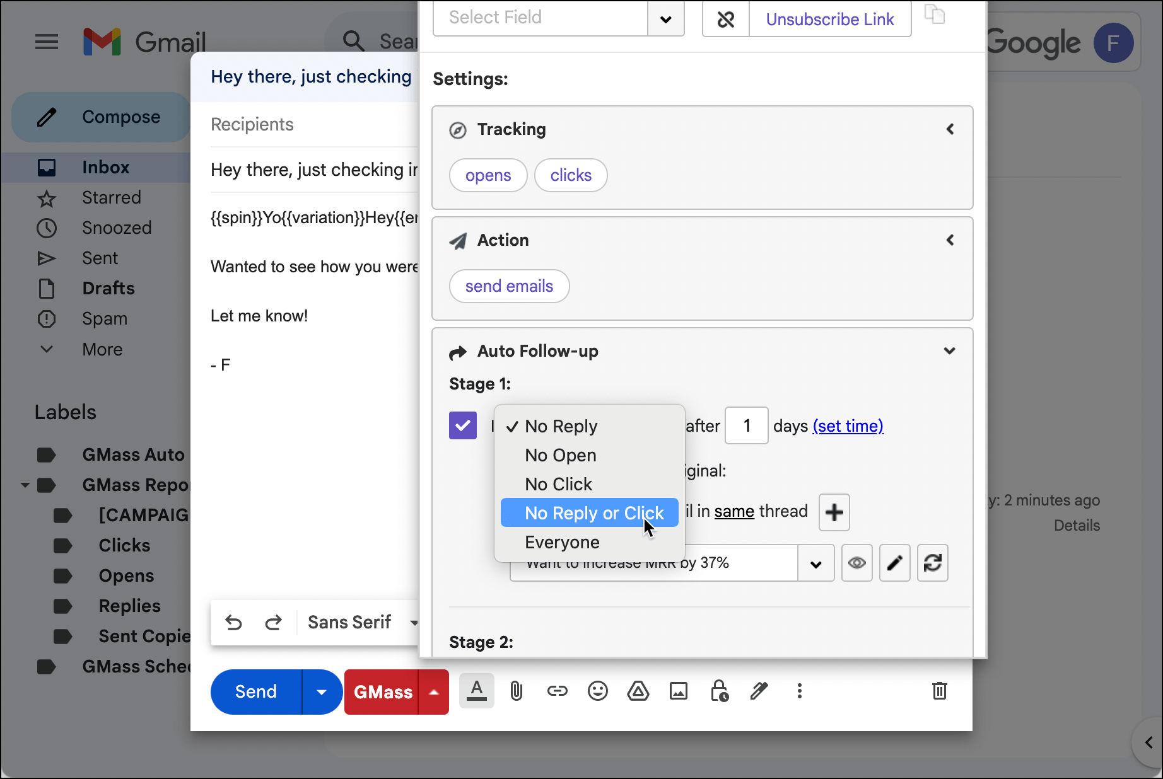Click the Snoozed clock icon in sidebar
1163x779 pixels.
point(47,228)
